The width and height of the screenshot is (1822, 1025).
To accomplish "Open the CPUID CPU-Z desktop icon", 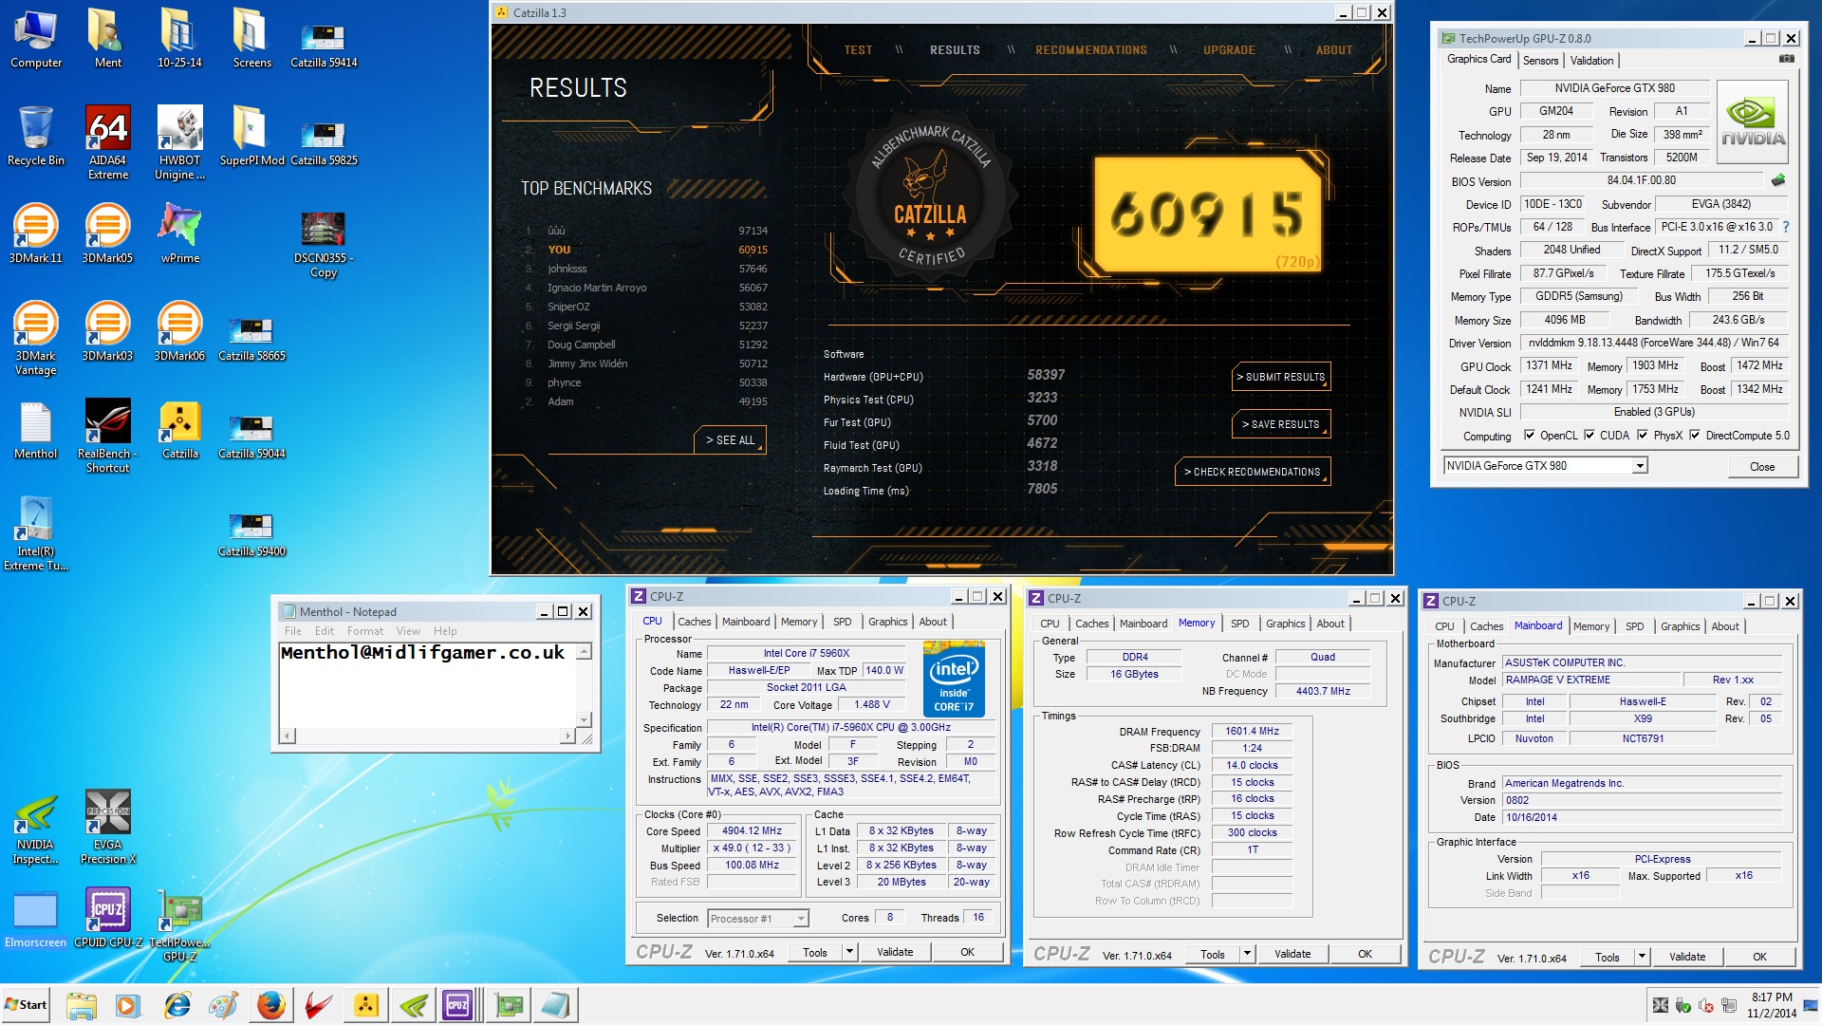I will [107, 917].
